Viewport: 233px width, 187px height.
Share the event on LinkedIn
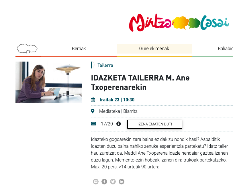122,182
